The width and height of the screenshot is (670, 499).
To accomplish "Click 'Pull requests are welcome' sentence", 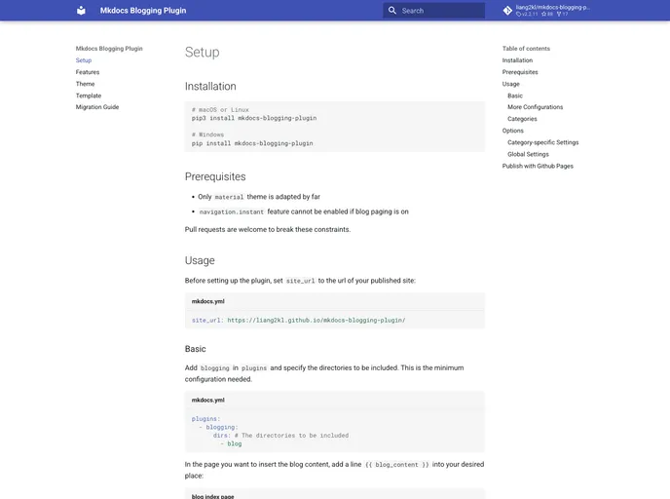I will click(268, 230).
